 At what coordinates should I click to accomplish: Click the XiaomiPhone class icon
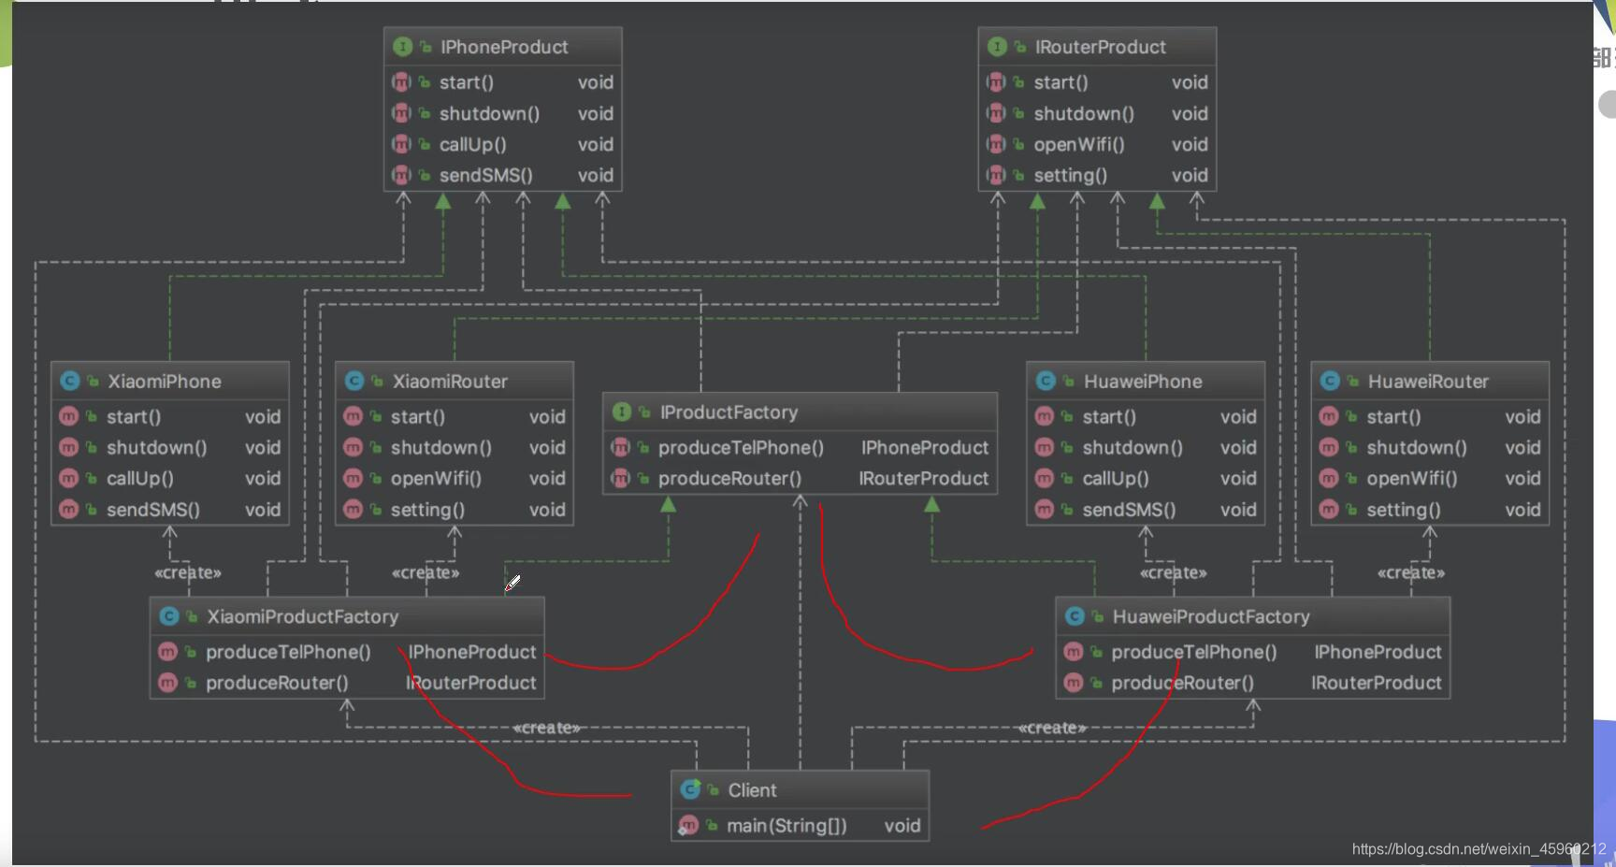tap(69, 381)
